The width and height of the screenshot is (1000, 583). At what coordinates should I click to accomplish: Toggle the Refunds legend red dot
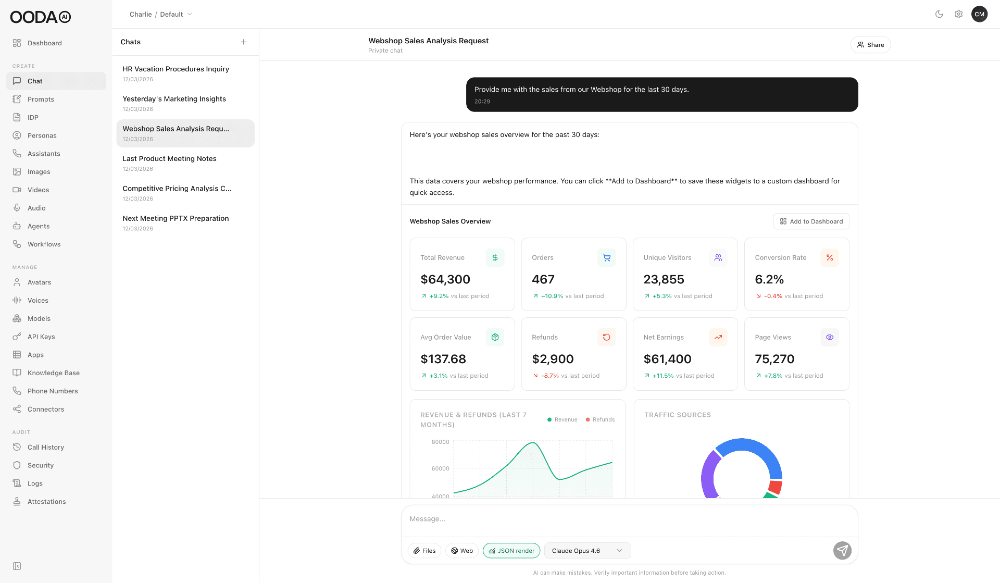pos(588,419)
